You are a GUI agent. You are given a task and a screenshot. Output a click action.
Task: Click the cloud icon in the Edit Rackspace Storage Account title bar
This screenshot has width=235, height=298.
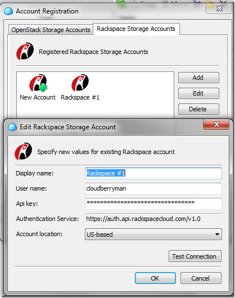tap(12, 127)
